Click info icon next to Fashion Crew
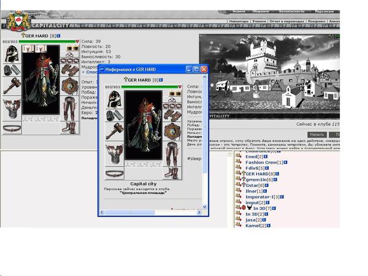Viewport: 368px width, 276px height. [286, 162]
